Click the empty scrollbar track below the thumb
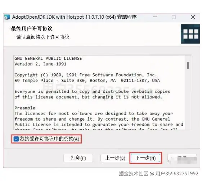The image size is (203, 181). (188, 99)
